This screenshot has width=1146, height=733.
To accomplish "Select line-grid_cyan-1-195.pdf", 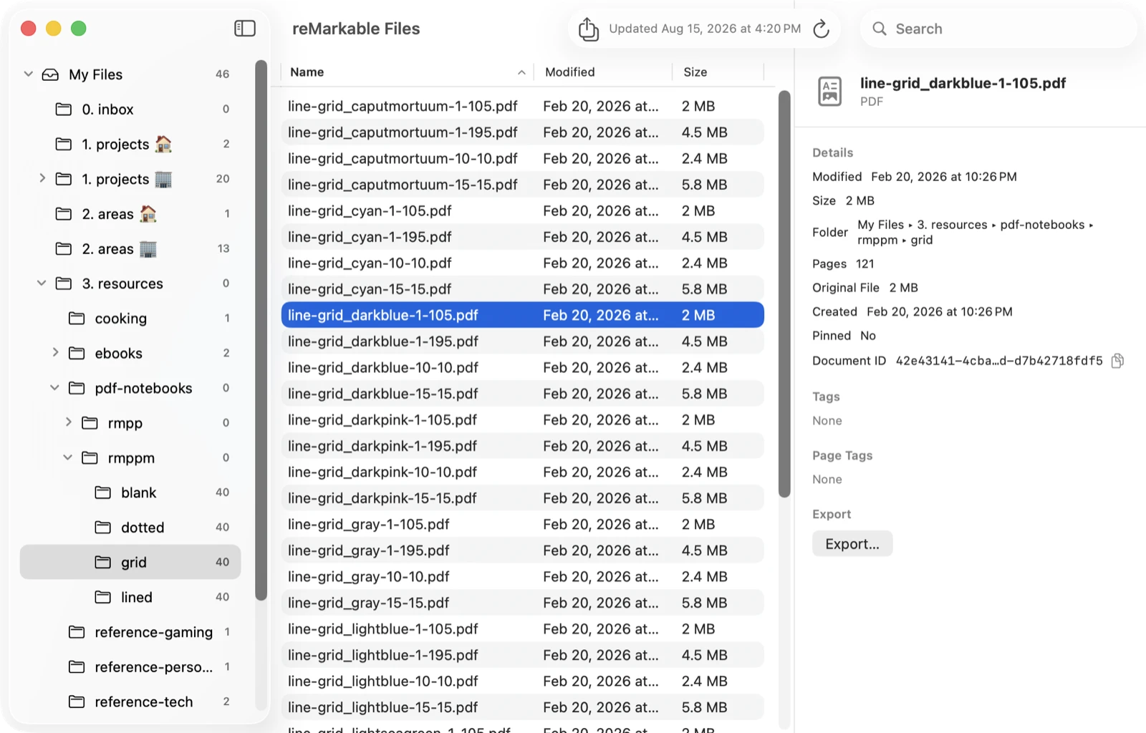I will coord(523,237).
